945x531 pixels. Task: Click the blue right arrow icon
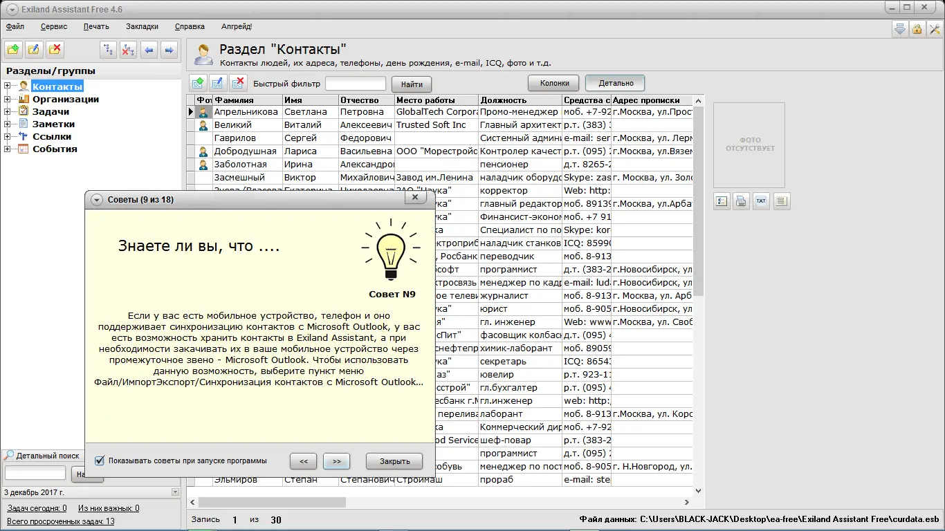169,49
